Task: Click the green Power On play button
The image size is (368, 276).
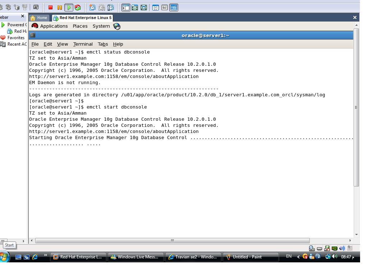Action: coord(69,7)
